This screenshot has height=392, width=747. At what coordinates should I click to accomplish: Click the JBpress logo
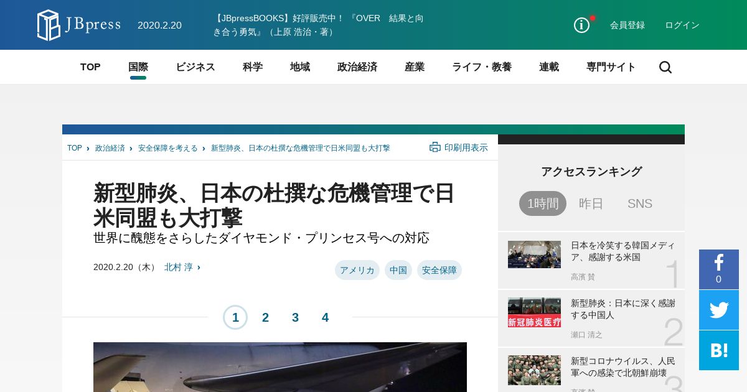click(78, 25)
